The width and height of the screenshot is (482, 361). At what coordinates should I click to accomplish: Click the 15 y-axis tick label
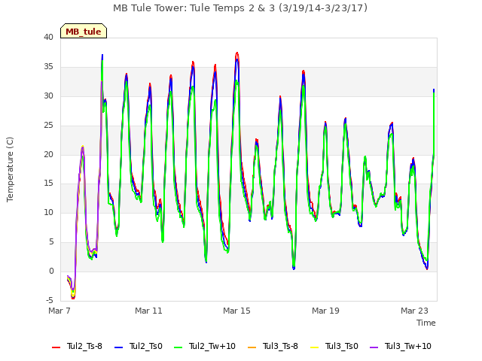point(48,184)
